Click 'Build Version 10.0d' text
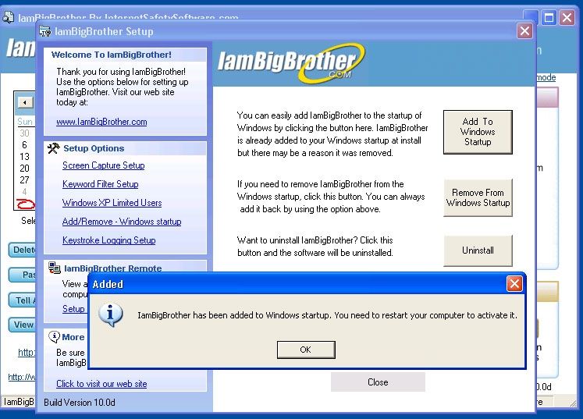Viewport: 583px width, 419px height. coord(80,403)
